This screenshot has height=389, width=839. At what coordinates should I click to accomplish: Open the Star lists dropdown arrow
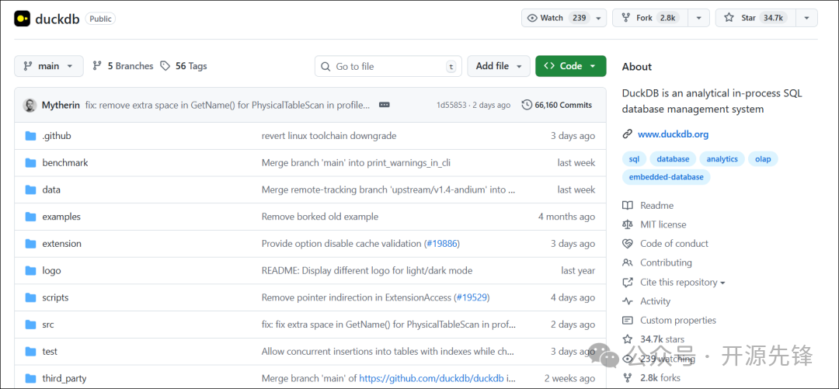806,18
